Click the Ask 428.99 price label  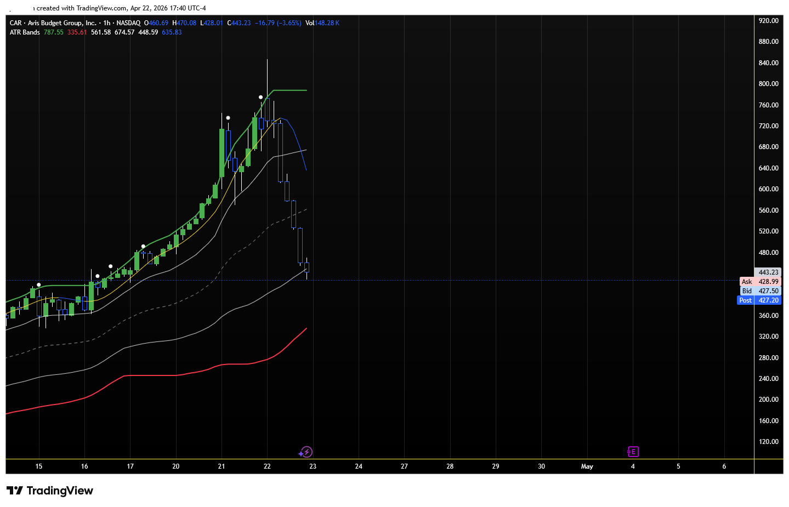point(760,282)
